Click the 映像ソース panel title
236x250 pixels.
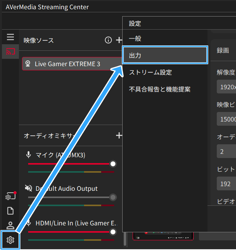[x=39, y=40]
